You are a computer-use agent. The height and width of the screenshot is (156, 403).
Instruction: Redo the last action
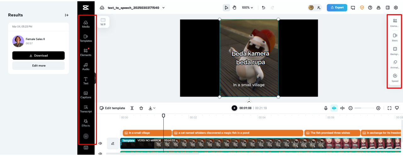coord(272,8)
